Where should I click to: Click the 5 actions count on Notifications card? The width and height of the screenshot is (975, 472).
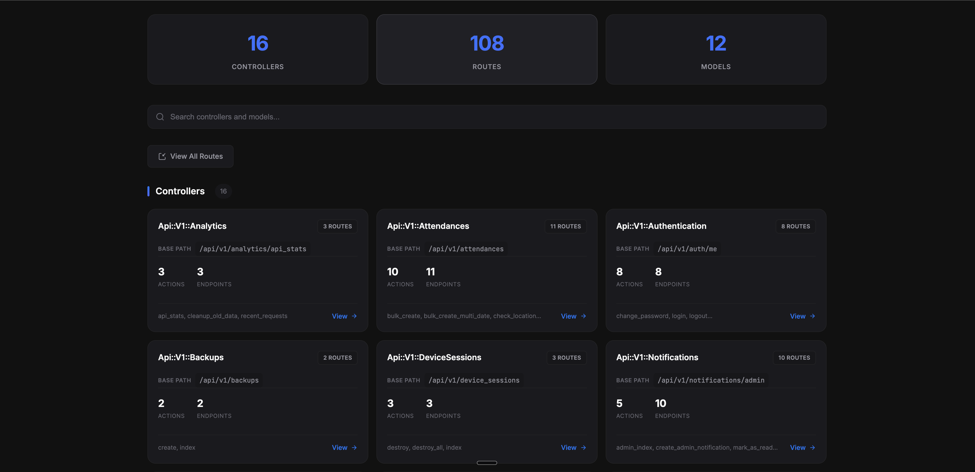619,403
